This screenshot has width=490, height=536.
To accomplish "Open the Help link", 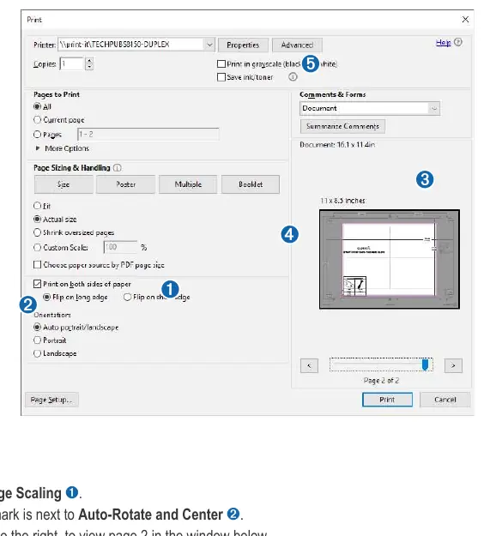I will 443,42.
